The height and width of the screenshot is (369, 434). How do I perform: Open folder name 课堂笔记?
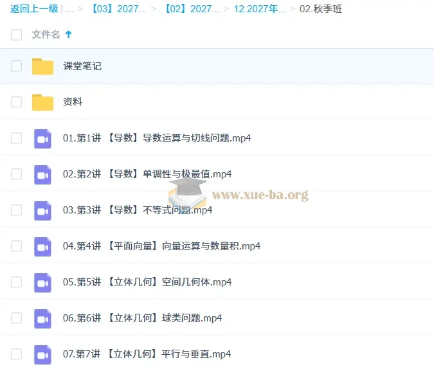82,66
